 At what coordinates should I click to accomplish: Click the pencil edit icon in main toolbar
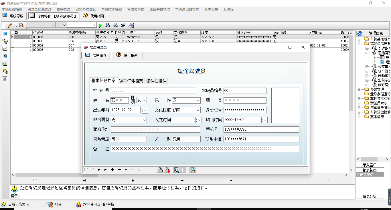(x=10, y=25)
